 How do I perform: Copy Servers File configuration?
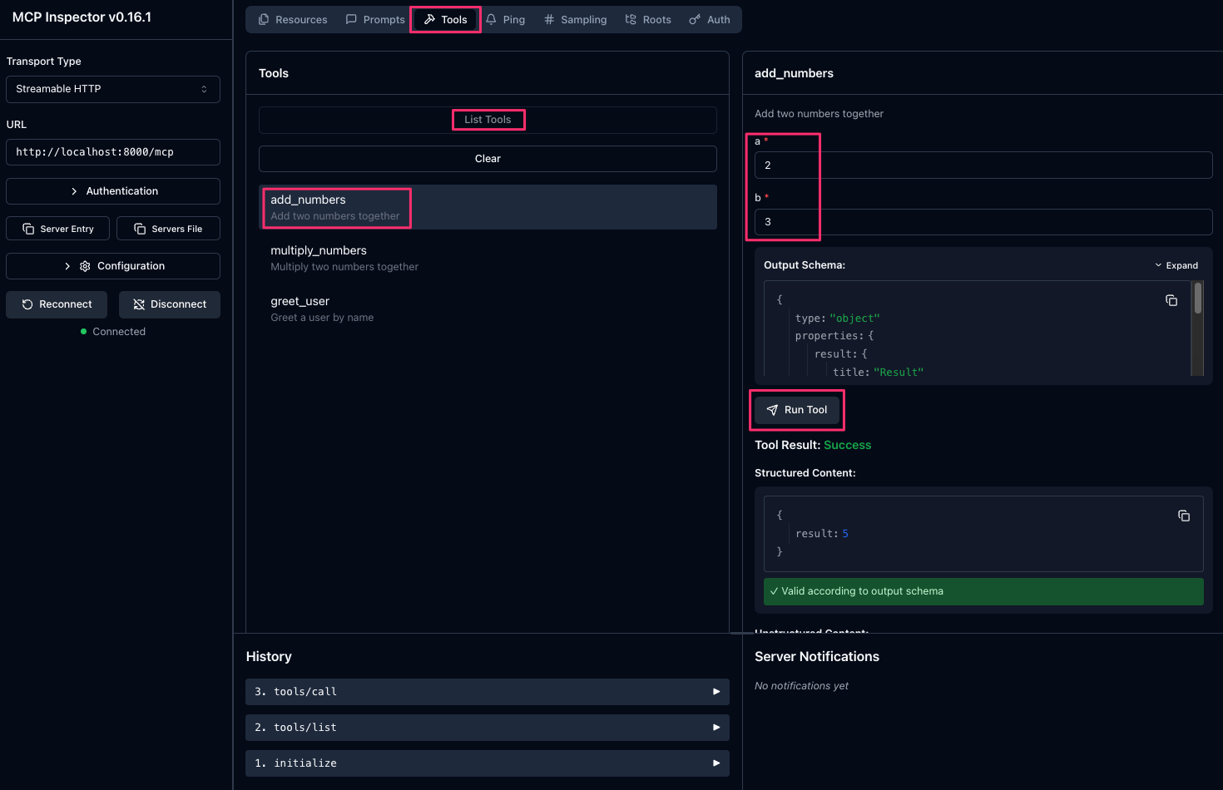click(x=168, y=229)
